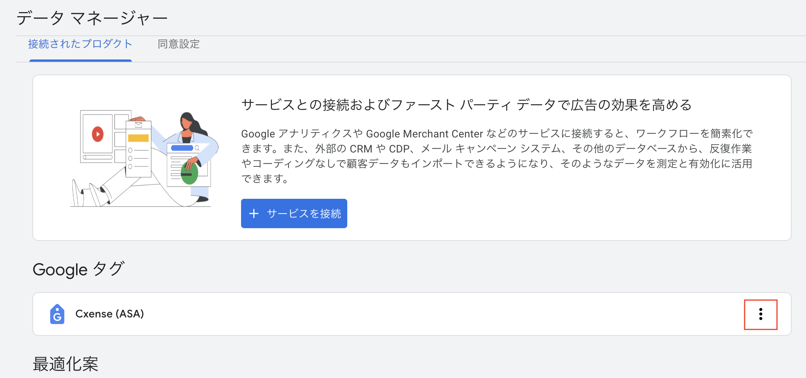Viewport: 806px width, 378px height.
Task: Click the description paragraph about Google アナリティクス
Action: point(496,156)
